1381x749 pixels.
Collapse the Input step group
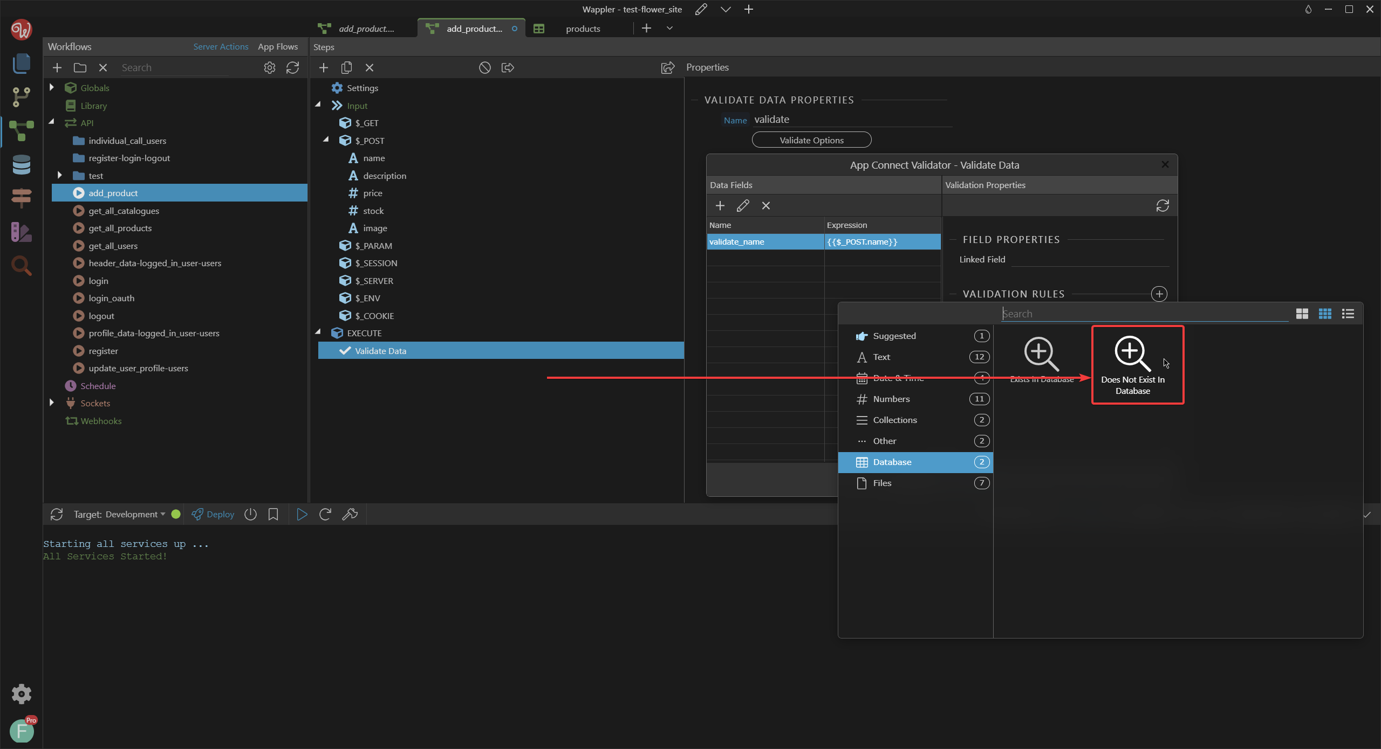pyautogui.click(x=318, y=105)
